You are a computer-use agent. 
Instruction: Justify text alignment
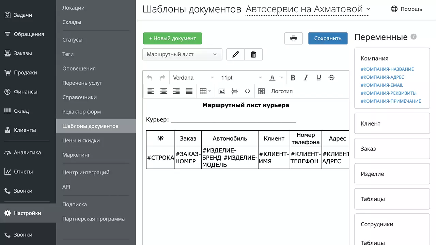coord(189,91)
